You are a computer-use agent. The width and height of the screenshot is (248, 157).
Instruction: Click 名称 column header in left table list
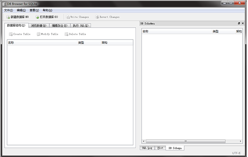pos(42,43)
